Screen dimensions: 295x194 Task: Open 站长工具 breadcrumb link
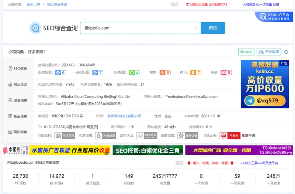click(33, 4)
